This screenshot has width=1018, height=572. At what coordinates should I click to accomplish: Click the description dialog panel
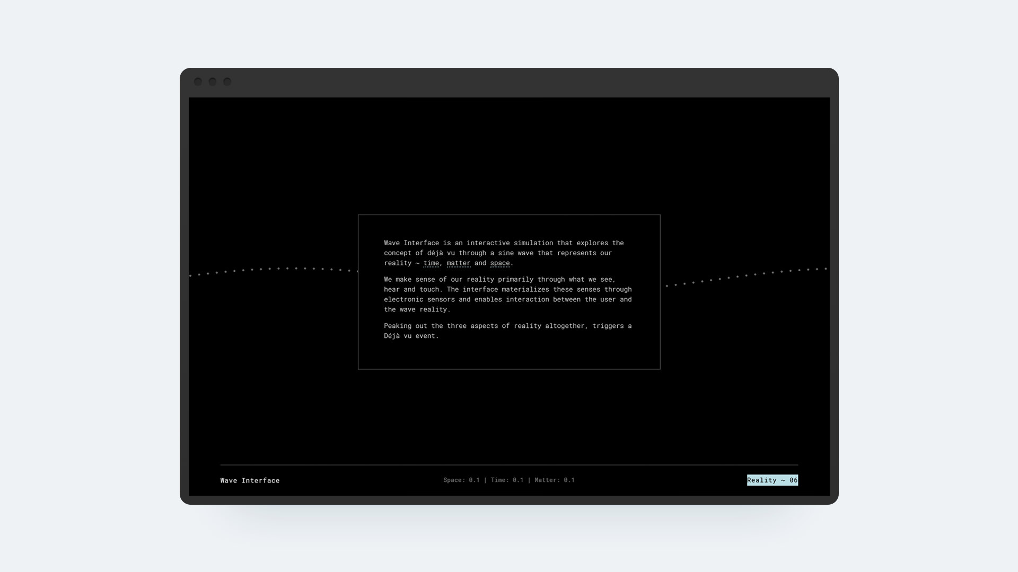tap(509, 291)
